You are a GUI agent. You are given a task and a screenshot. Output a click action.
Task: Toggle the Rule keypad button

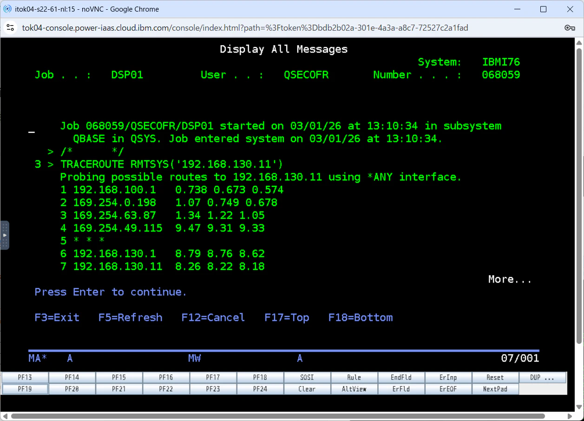click(x=354, y=377)
